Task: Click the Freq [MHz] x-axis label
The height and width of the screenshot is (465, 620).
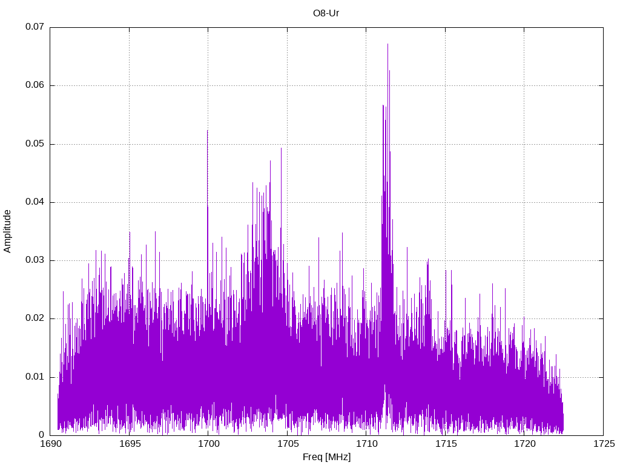Action: [x=326, y=457]
